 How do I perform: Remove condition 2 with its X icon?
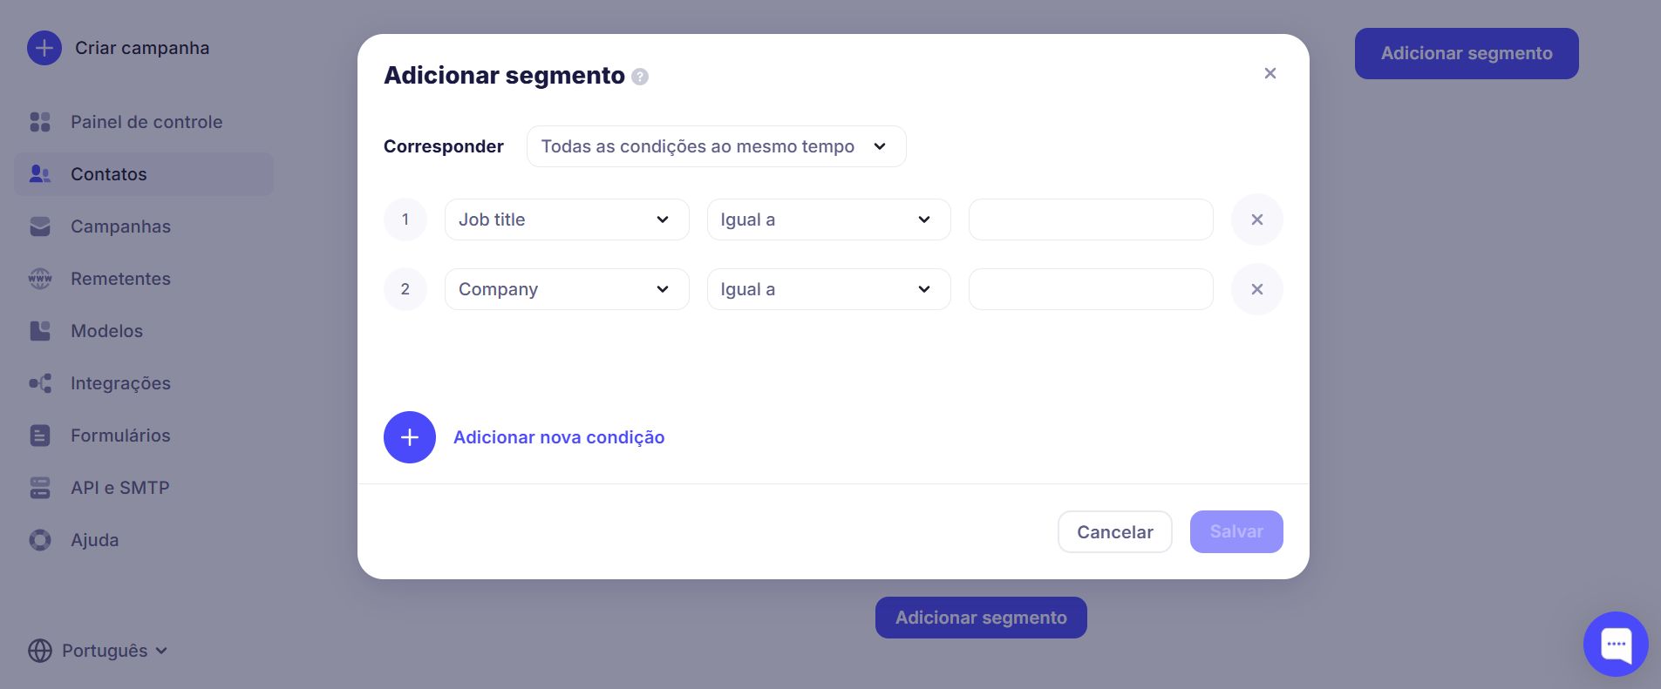1256,289
